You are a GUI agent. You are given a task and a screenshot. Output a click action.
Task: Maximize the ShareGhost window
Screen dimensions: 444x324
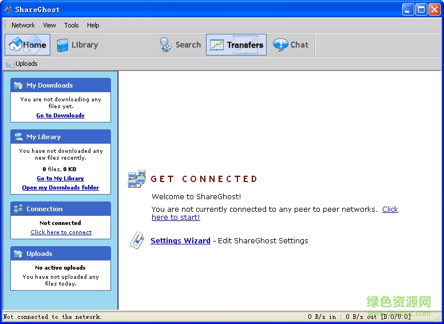click(421, 10)
